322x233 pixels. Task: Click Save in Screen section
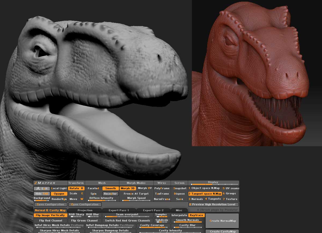180,199
